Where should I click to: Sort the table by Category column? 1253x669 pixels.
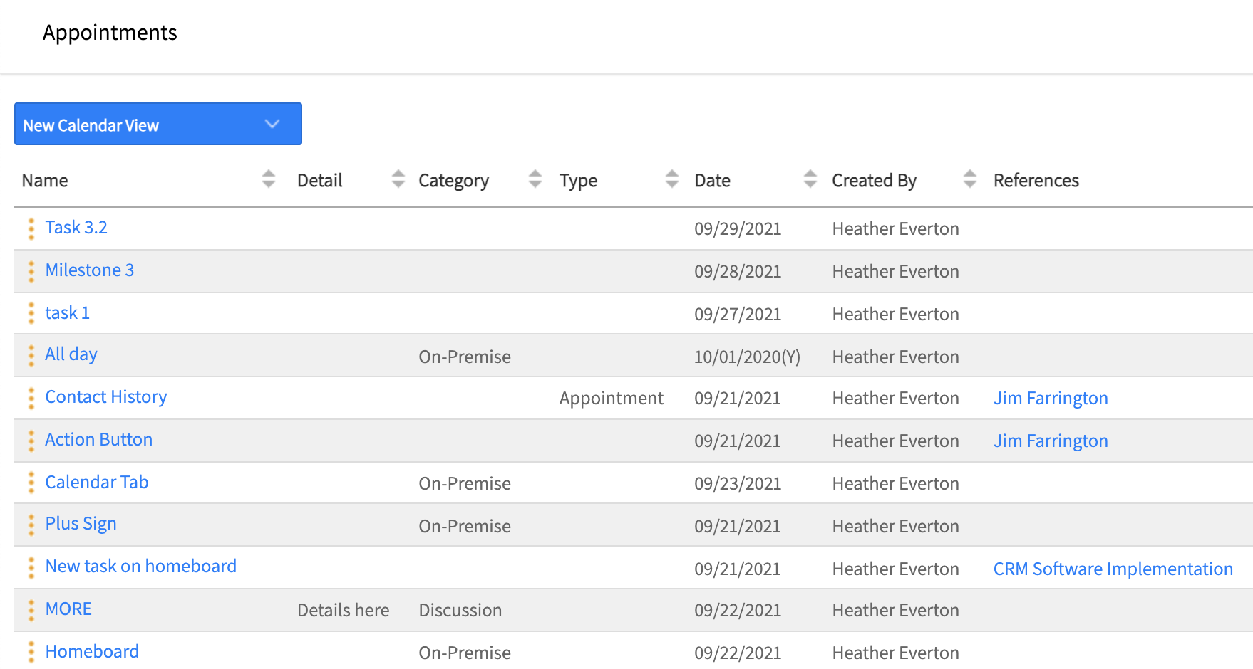point(535,179)
